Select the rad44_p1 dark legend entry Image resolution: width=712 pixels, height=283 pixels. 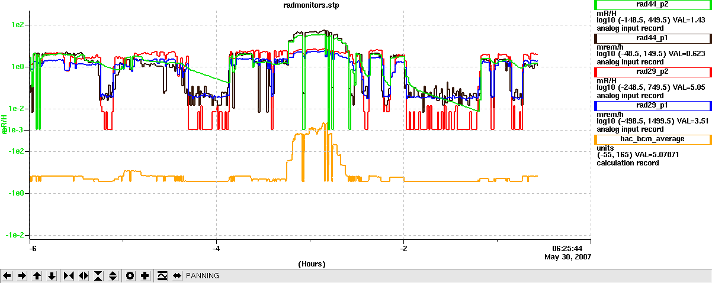point(653,38)
